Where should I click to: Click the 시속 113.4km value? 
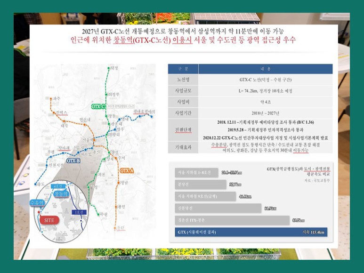coord(313,232)
